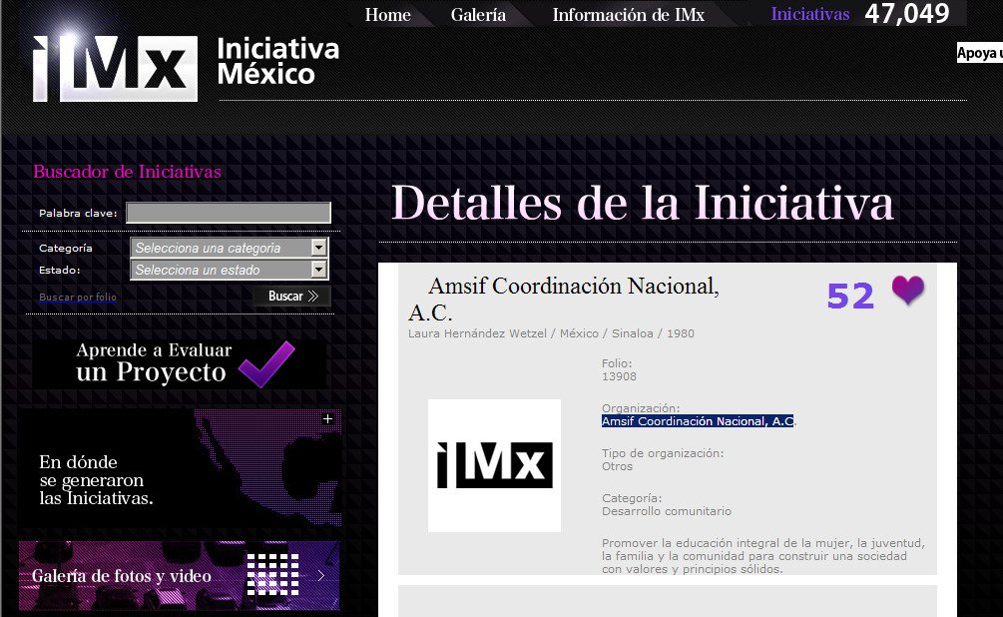Image resolution: width=1003 pixels, height=617 pixels.
Task: Open the Galería menu item
Action: (478, 15)
